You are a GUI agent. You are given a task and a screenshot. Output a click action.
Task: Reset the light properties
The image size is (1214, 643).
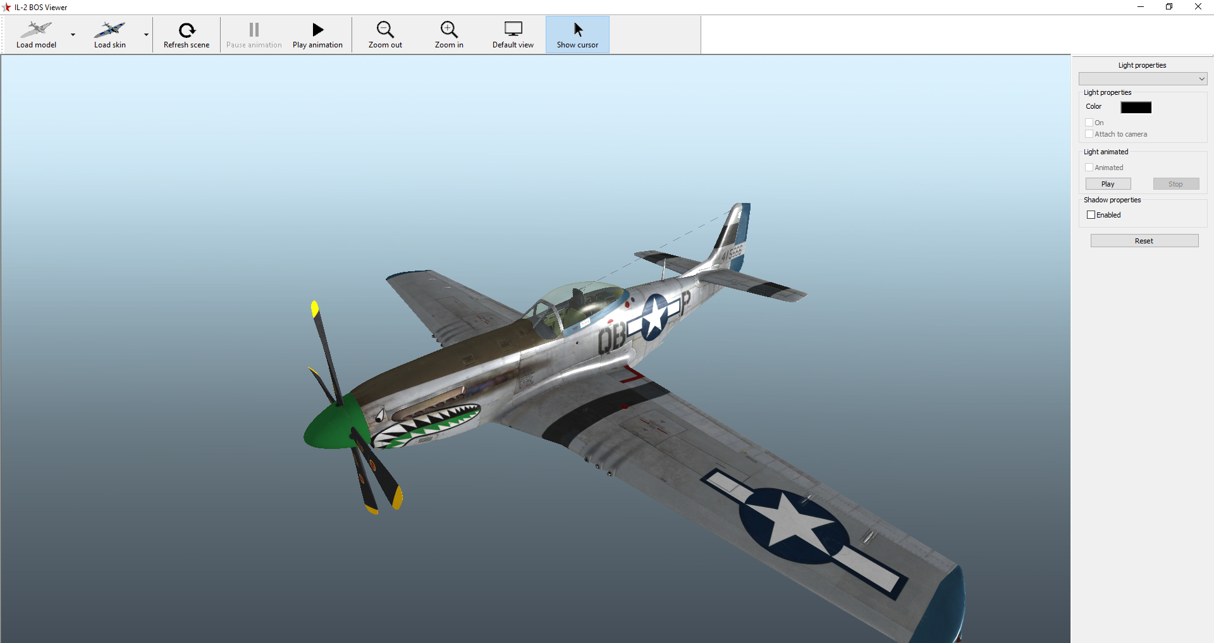[x=1144, y=241]
